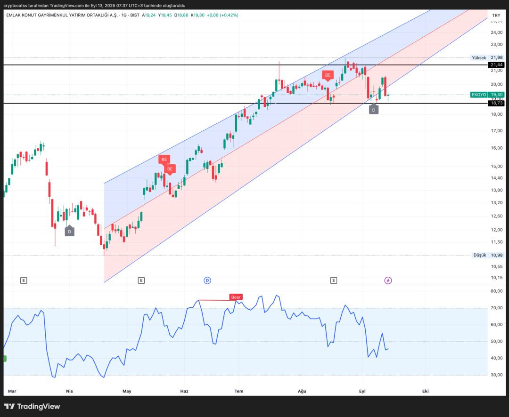
Task: Click the Ağu label on time axis
Action: pos(302,391)
